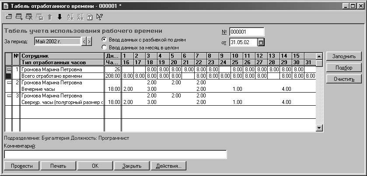This screenshot has height=176, width=367.
Task: Click the 'Заполнить' button
Action: coord(344,56)
